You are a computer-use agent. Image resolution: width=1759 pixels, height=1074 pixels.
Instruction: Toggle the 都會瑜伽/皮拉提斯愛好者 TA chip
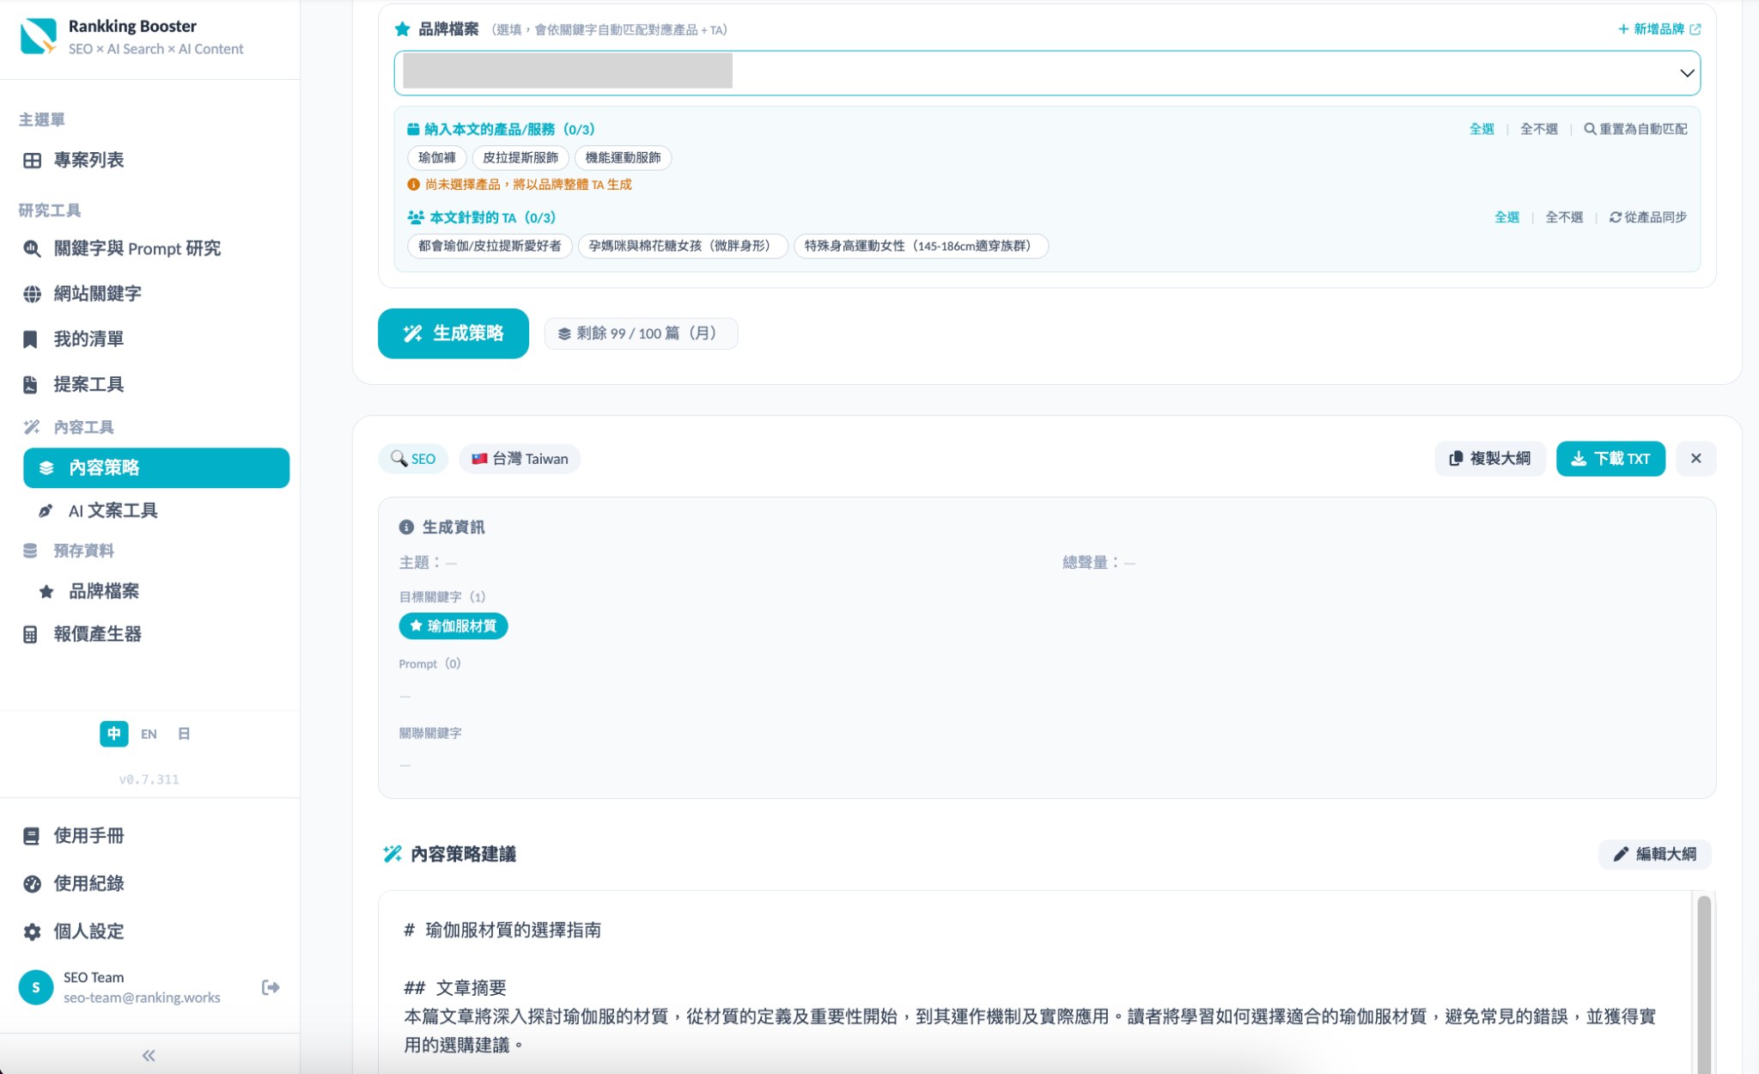(x=490, y=246)
